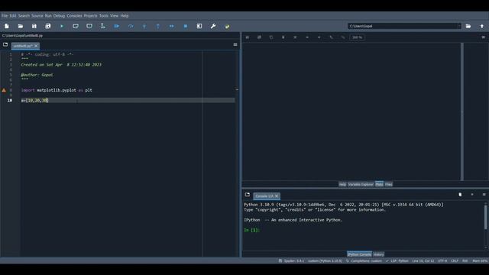Browse for a working directory
The width and height of the screenshot is (489, 275).
pyautogui.click(x=468, y=26)
